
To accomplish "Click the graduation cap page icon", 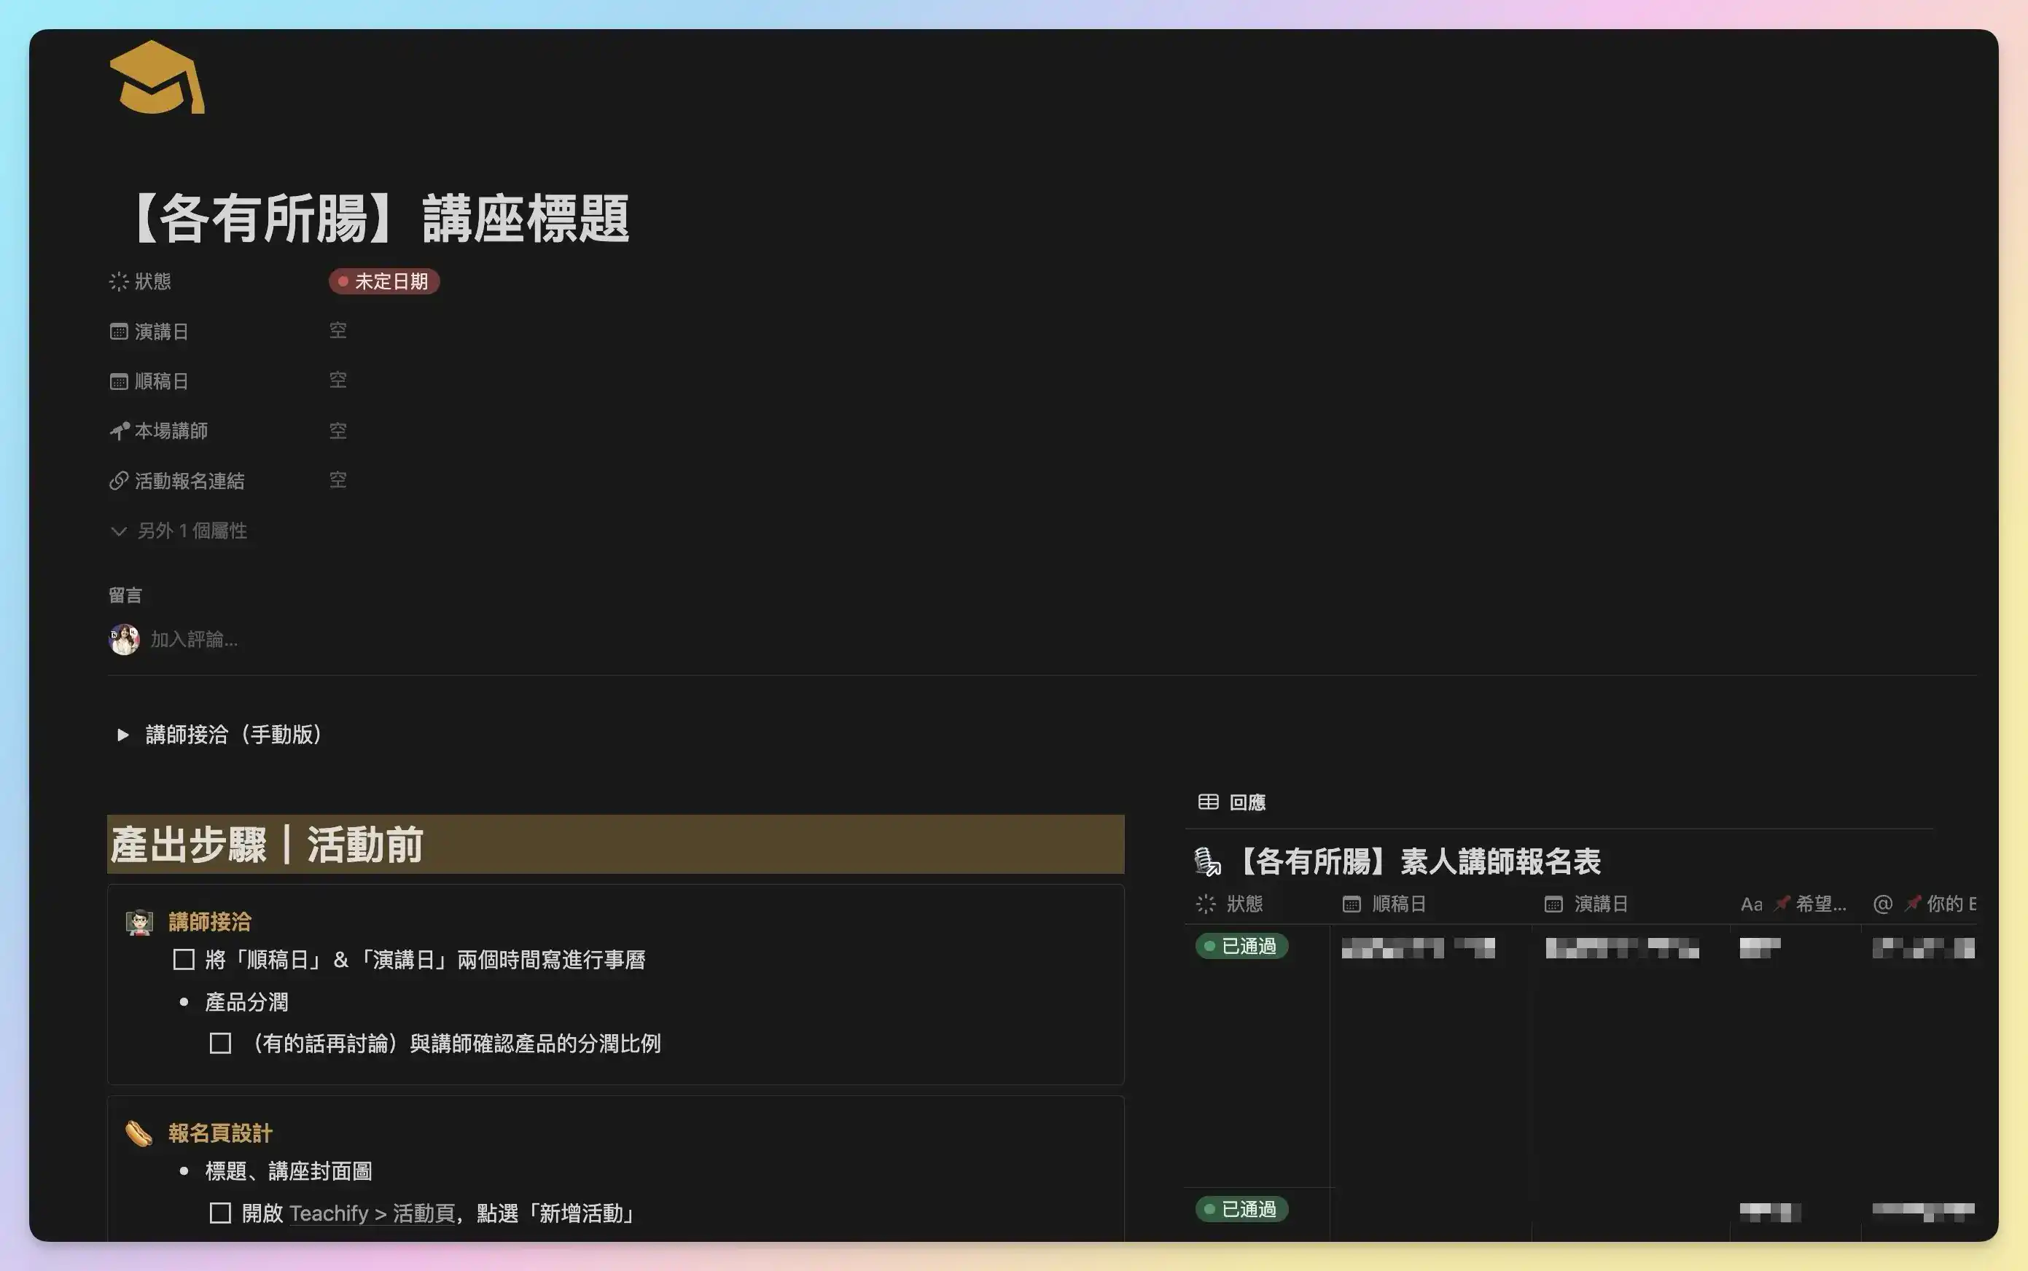I will tap(157, 77).
